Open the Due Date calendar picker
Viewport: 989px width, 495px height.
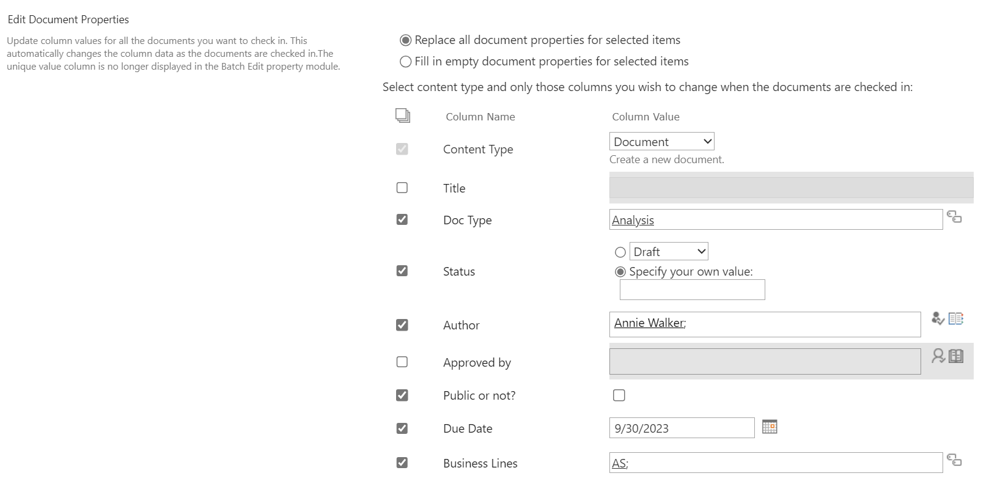tap(770, 427)
